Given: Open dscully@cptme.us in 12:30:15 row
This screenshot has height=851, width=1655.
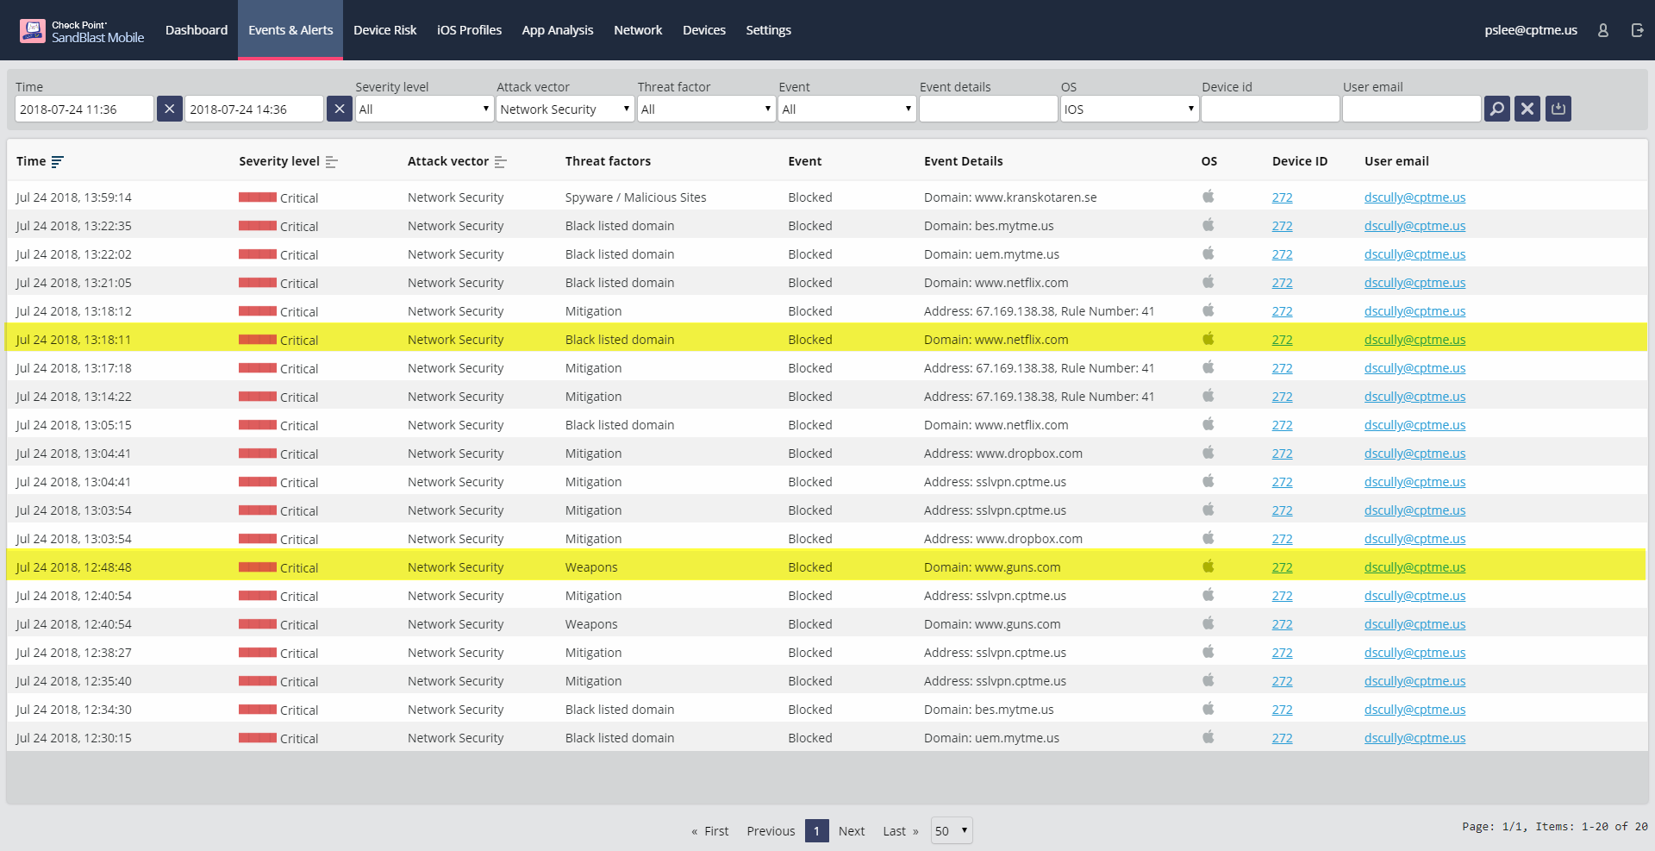Looking at the screenshot, I should point(1415,738).
